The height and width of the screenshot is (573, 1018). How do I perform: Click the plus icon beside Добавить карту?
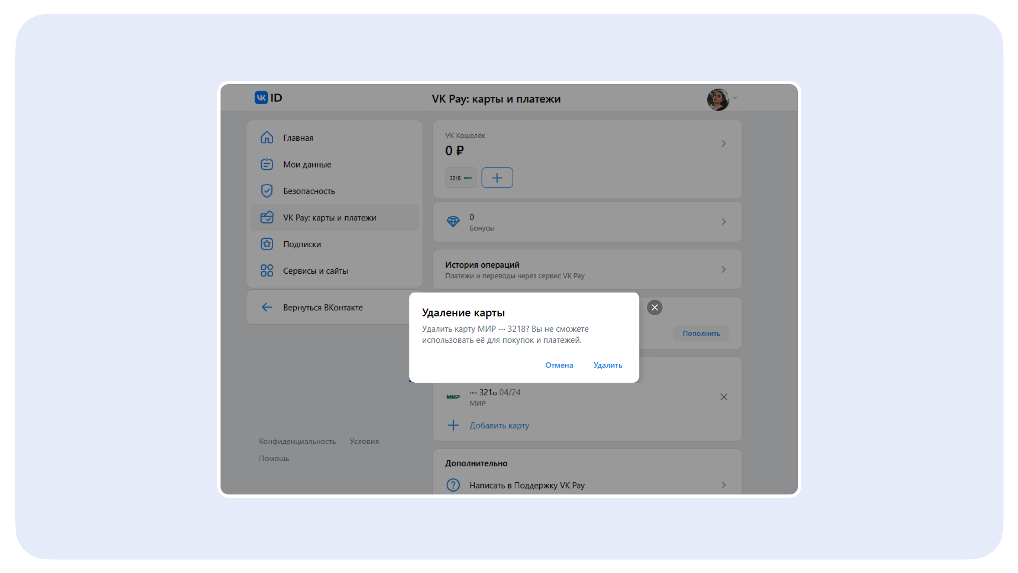tap(453, 425)
